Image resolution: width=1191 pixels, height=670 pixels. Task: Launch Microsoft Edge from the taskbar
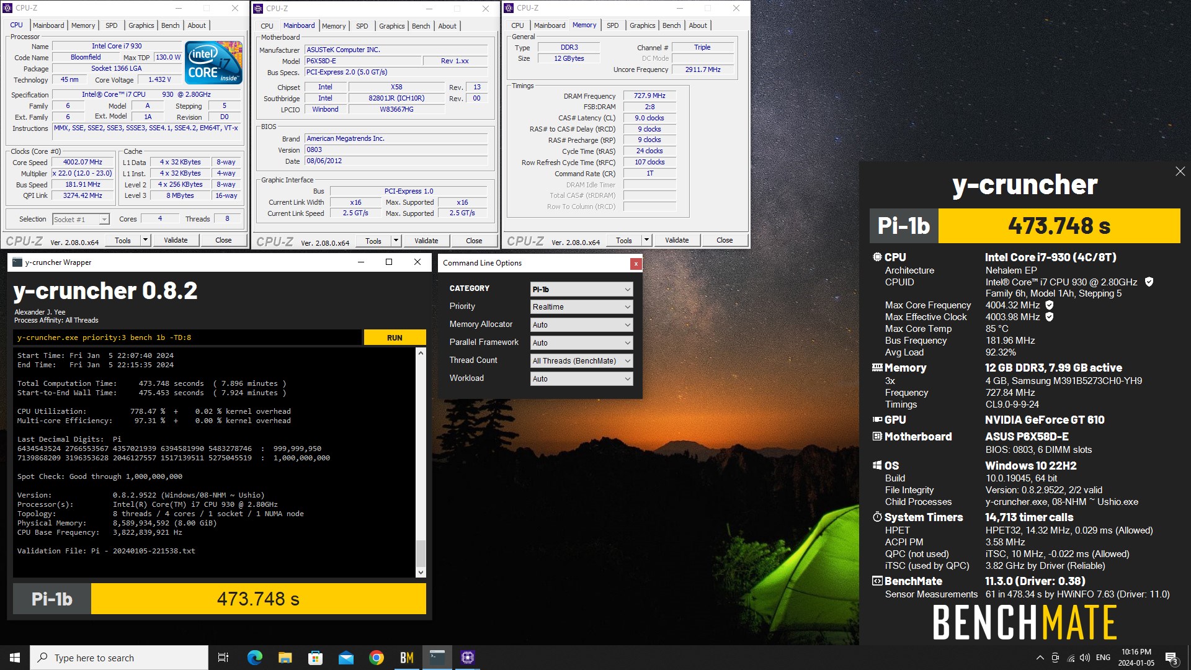pos(255,658)
